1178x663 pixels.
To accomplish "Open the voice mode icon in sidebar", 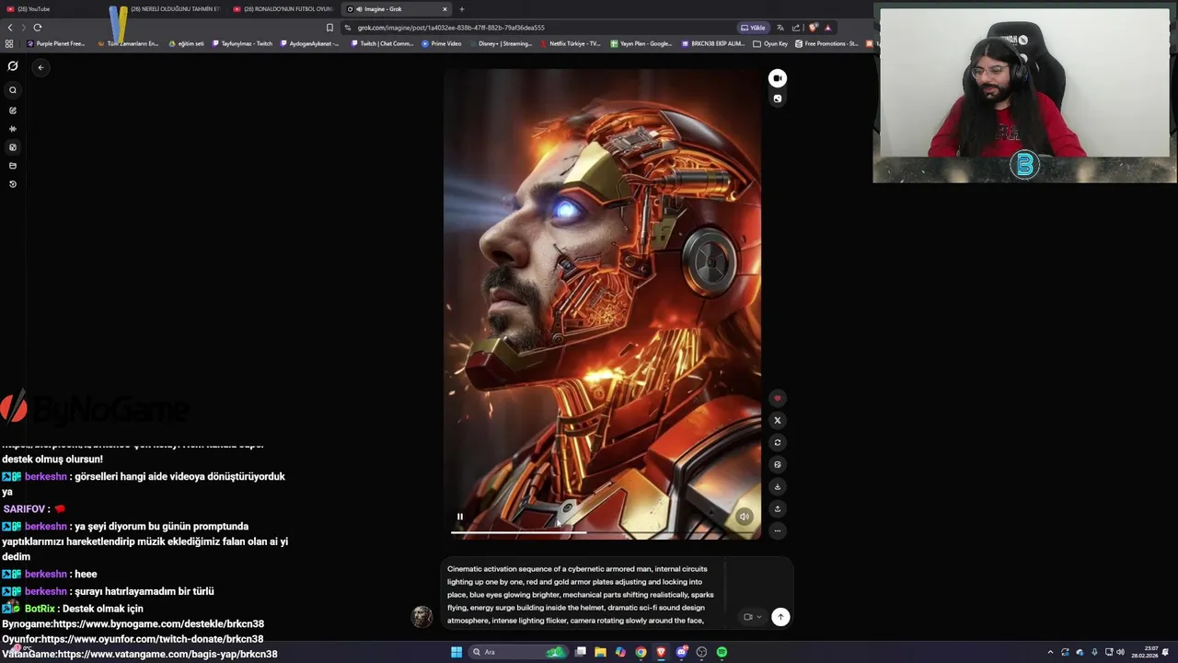I will (13, 129).
